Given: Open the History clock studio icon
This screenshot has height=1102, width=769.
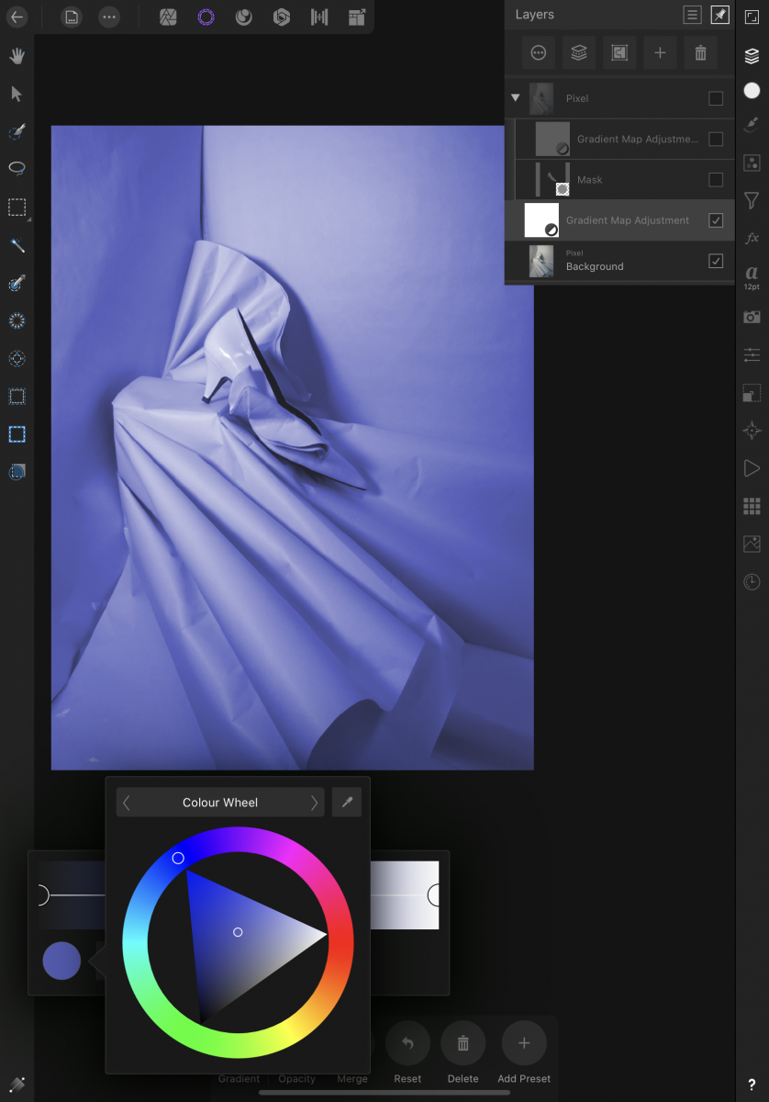Looking at the screenshot, I should [752, 581].
